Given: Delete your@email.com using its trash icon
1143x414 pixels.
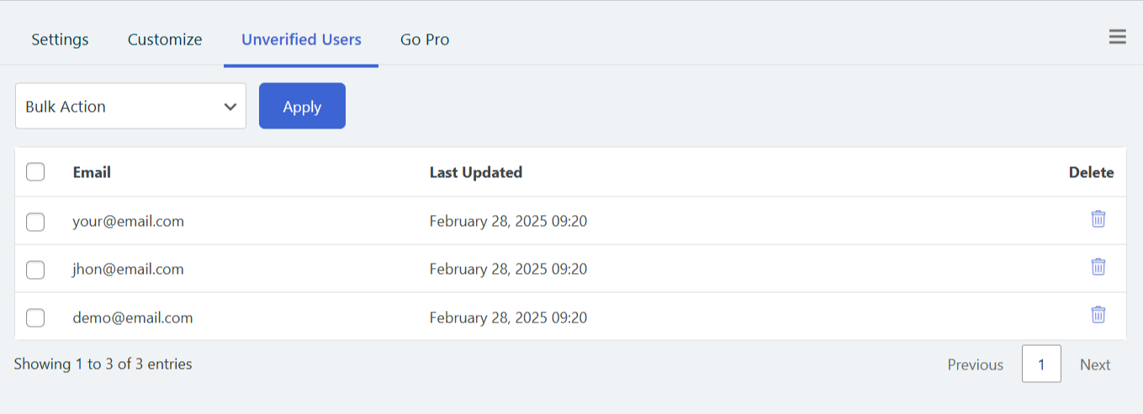Looking at the screenshot, I should (x=1098, y=219).
